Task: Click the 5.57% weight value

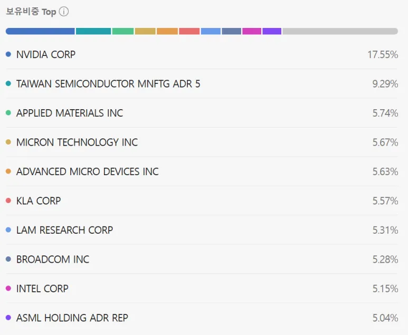Action: tap(385, 201)
